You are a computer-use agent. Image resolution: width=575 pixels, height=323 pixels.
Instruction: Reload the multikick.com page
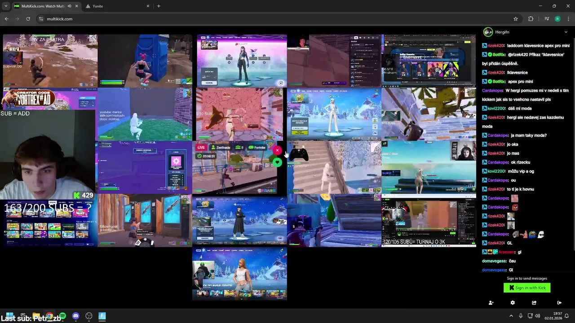point(28,19)
